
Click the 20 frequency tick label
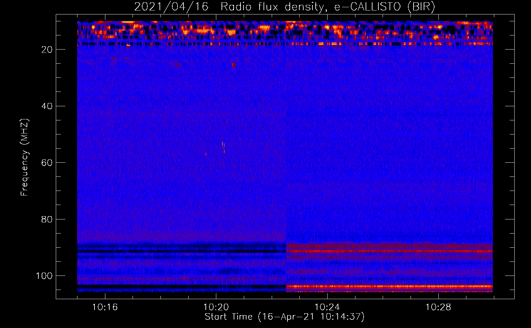pos(47,50)
